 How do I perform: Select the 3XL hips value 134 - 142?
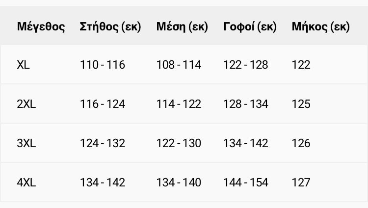(x=245, y=143)
